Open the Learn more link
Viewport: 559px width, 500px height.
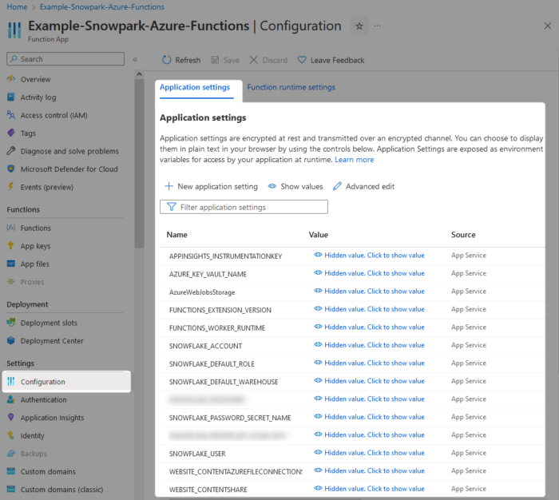point(354,160)
